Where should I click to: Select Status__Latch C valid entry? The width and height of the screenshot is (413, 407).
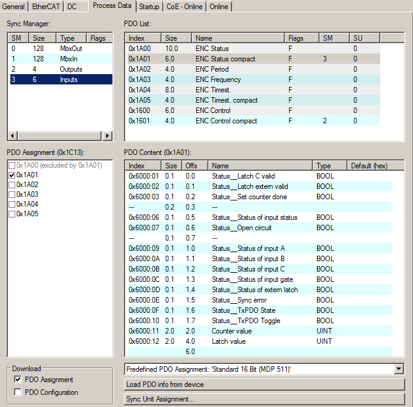pos(260,176)
